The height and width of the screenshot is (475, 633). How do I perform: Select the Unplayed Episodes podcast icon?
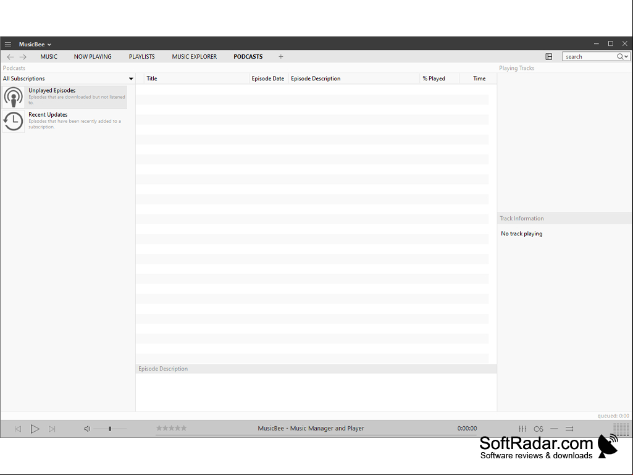pyautogui.click(x=14, y=97)
